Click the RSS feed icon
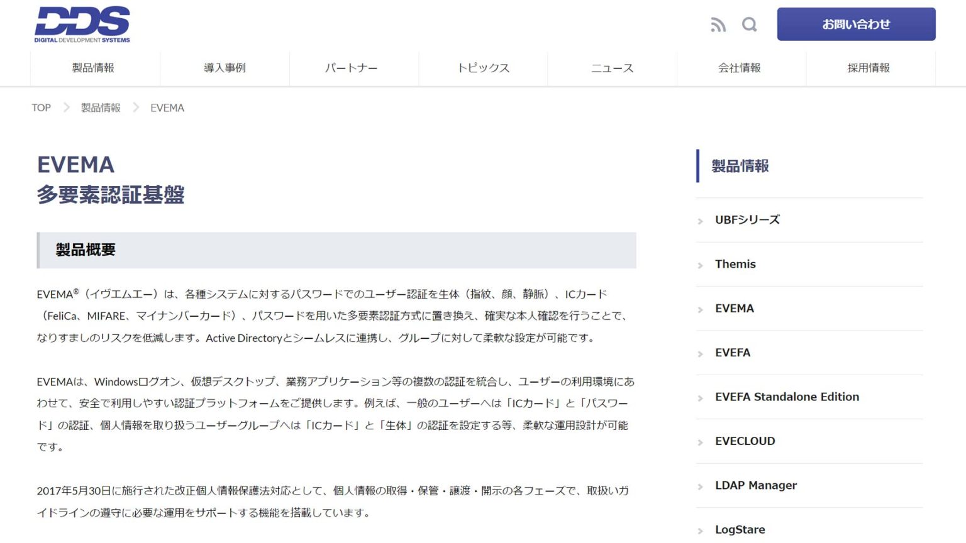Image resolution: width=966 pixels, height=543 pixels. click(718, 25)
